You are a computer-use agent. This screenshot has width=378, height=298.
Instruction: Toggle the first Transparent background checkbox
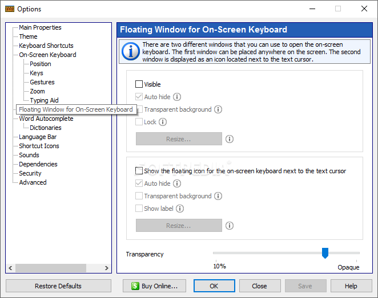(x=140, y=109)
